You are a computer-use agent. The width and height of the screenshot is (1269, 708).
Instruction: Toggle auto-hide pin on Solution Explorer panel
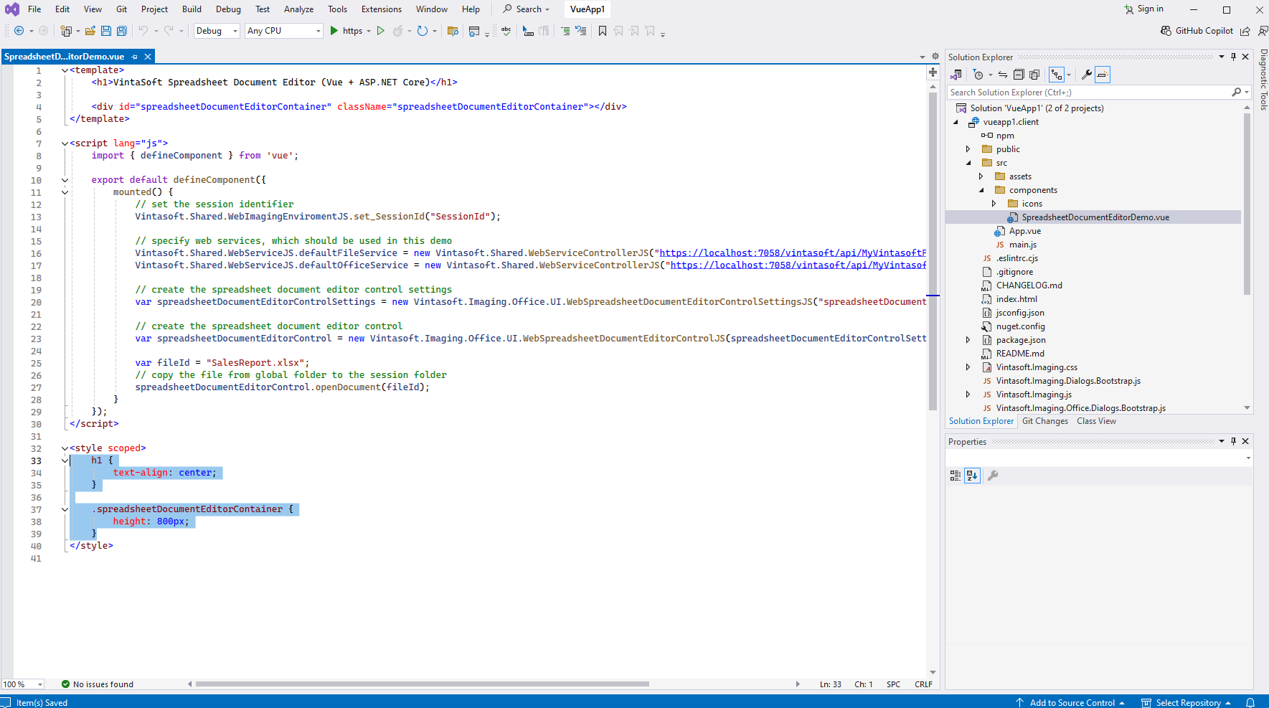tap(1234, 57)
